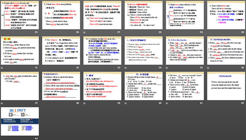The width and height of the screenshot is (246, 140).
Task: Select slide 37 about playing football
Action: (20, 86)
